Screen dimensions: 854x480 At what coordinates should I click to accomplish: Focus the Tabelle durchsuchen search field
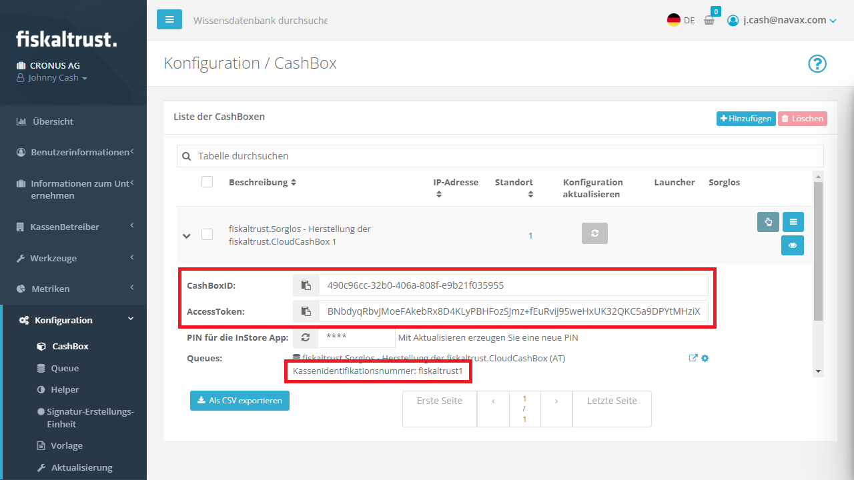[x=500, y=156]
